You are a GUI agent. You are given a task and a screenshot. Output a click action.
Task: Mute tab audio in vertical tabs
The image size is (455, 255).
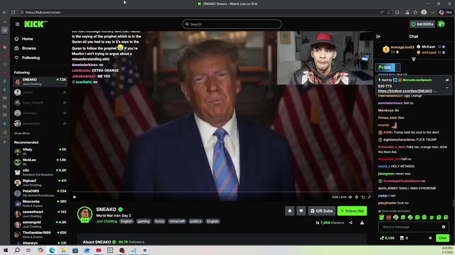(5, 30)
